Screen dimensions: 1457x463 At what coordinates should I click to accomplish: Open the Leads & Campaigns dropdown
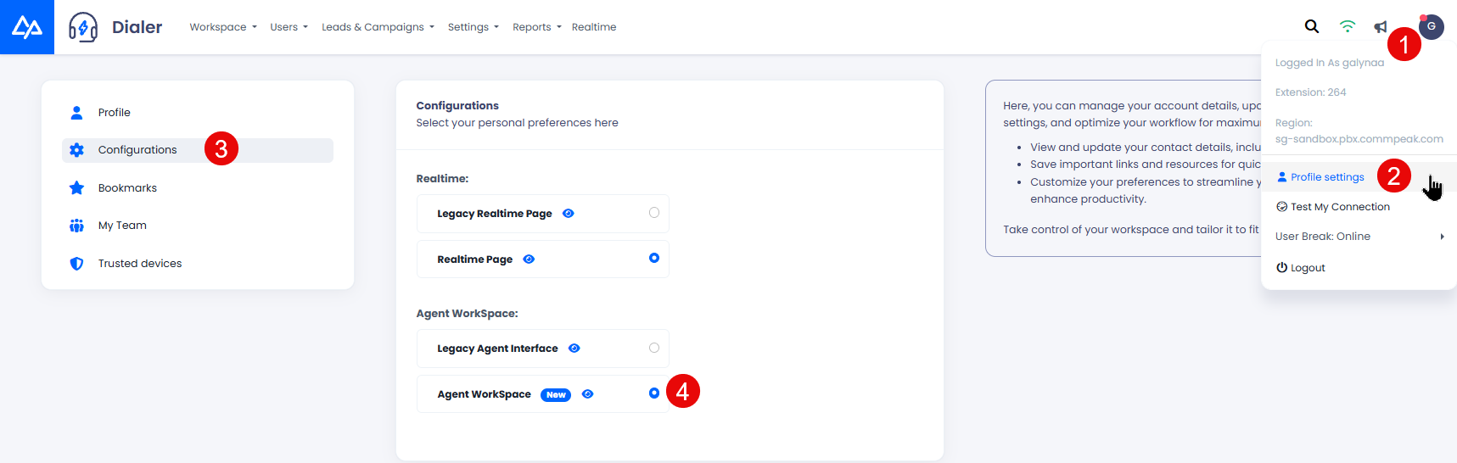tap(378, 27)
